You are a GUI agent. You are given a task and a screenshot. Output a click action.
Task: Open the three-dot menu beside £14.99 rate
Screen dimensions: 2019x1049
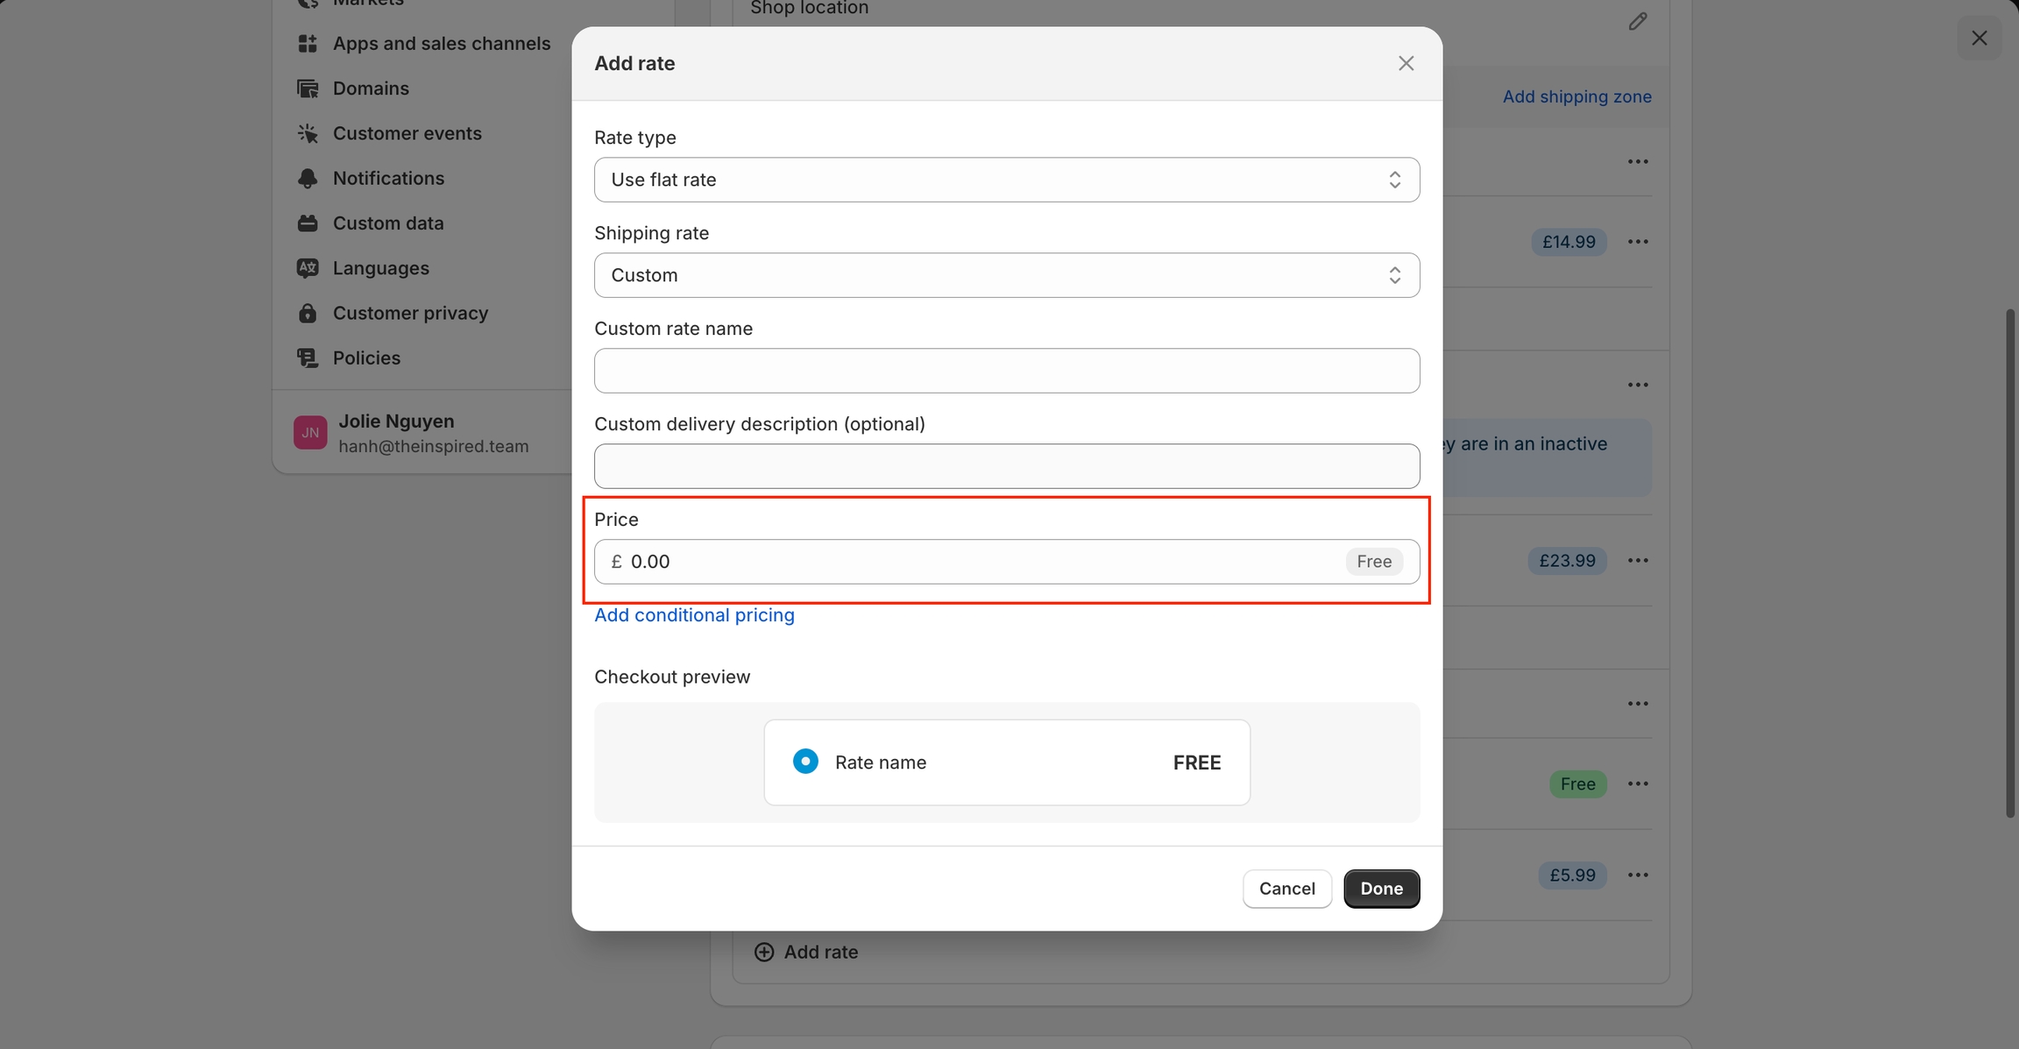pos(1638,242)
